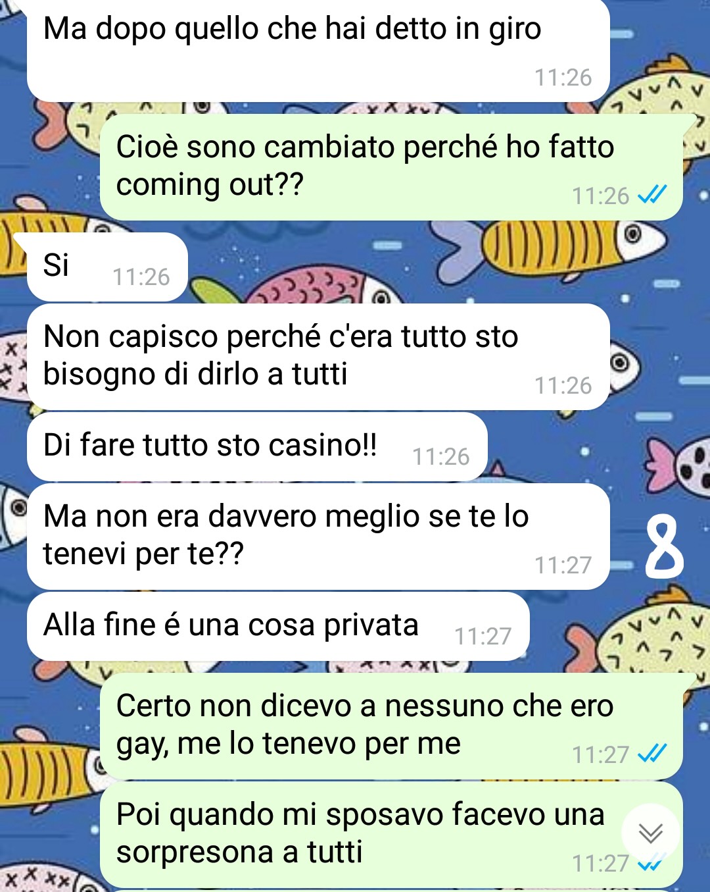
Task: Select 'Ma non era davvero meglio' message bubble
Action: pyautogui.click(x=318, y=536)
